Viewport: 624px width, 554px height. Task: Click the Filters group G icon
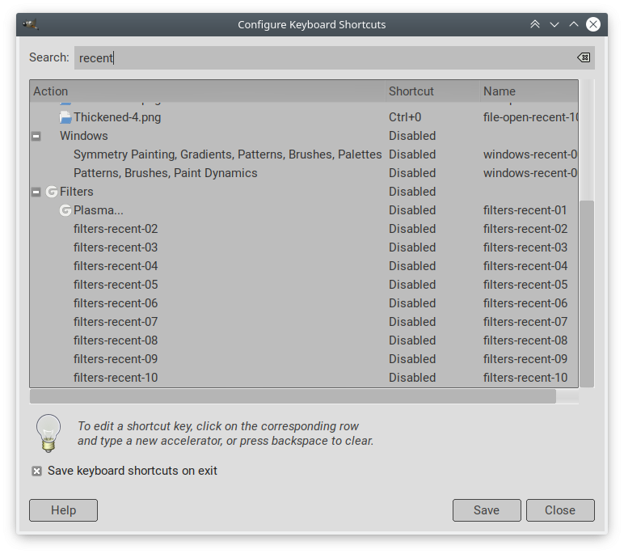[52, 192]
